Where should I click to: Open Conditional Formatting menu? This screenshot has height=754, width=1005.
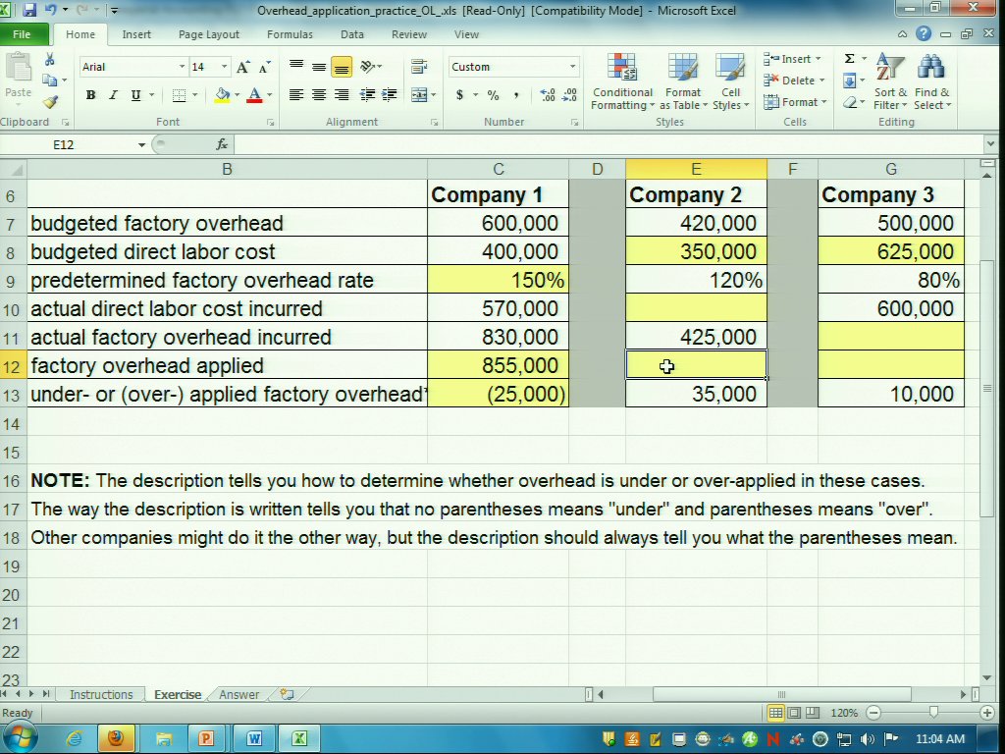(622, 83)
